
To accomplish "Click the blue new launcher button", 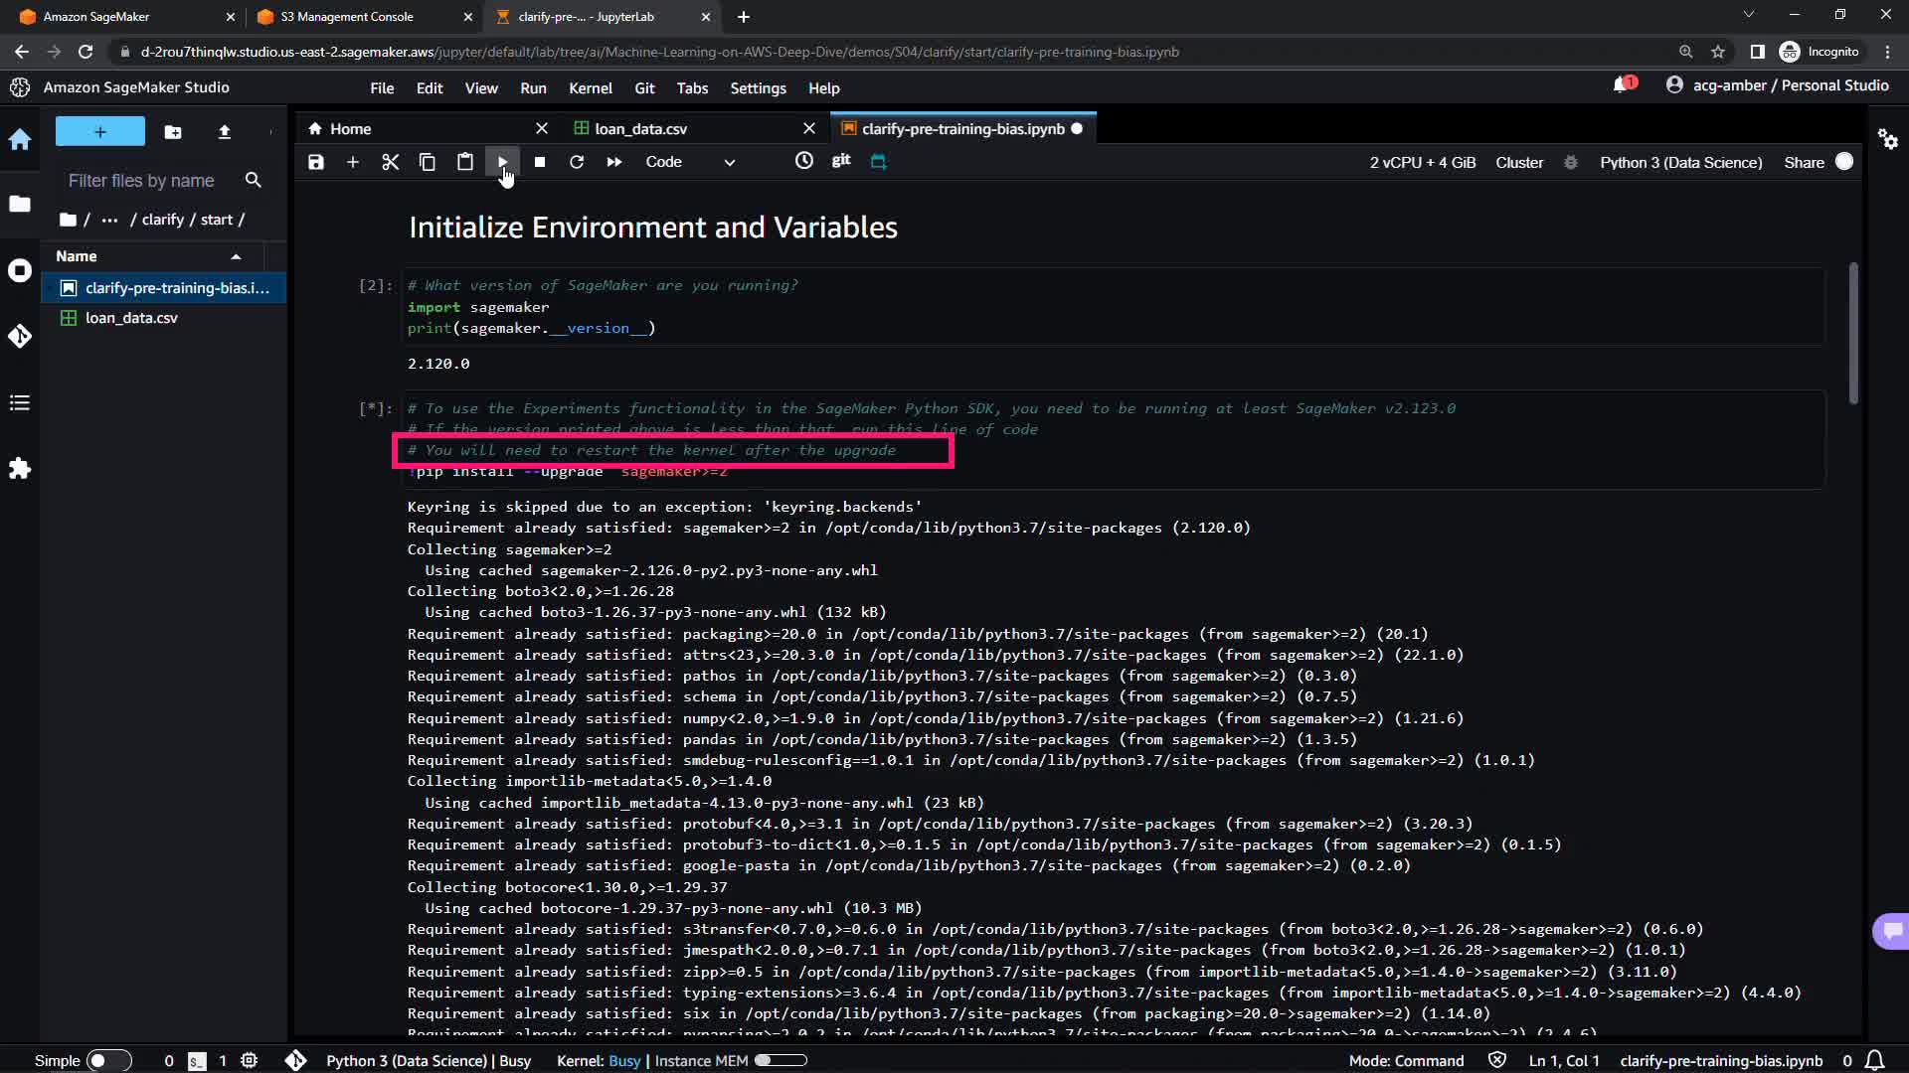I will (99, 131).
